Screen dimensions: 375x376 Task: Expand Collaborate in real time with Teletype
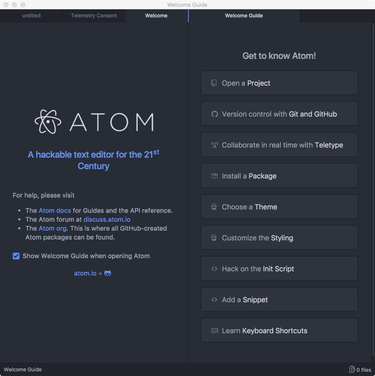click(x=279, y=145)
